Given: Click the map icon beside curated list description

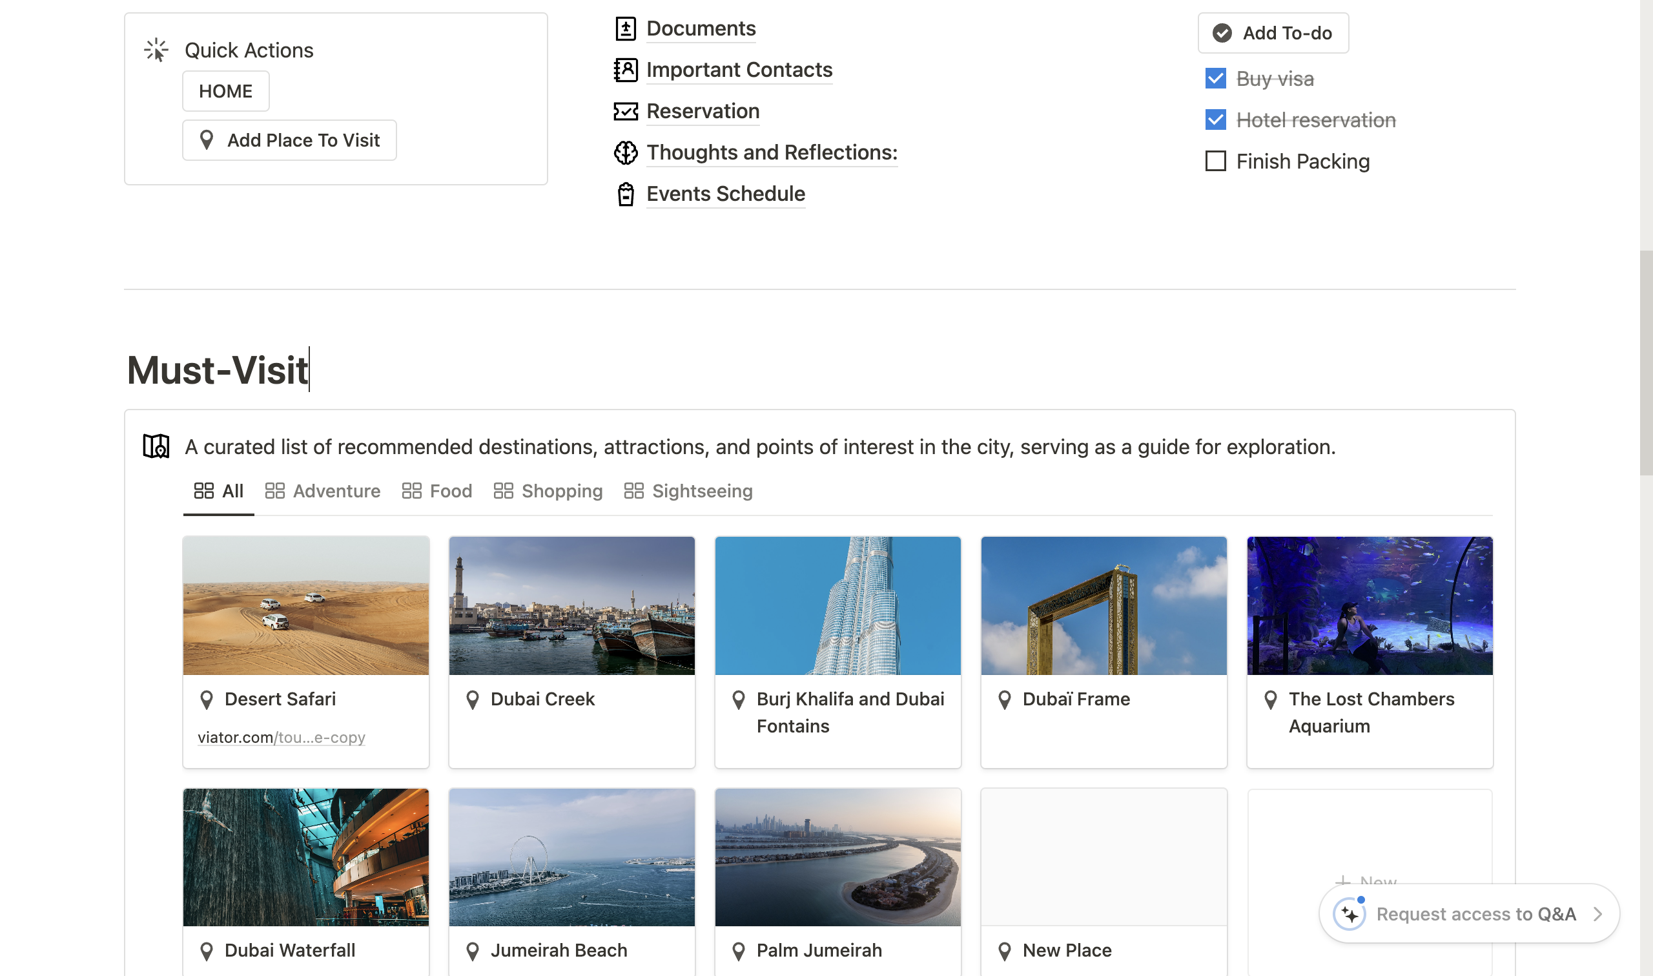Looking at the screenshot, I should (x=156, y=446).
